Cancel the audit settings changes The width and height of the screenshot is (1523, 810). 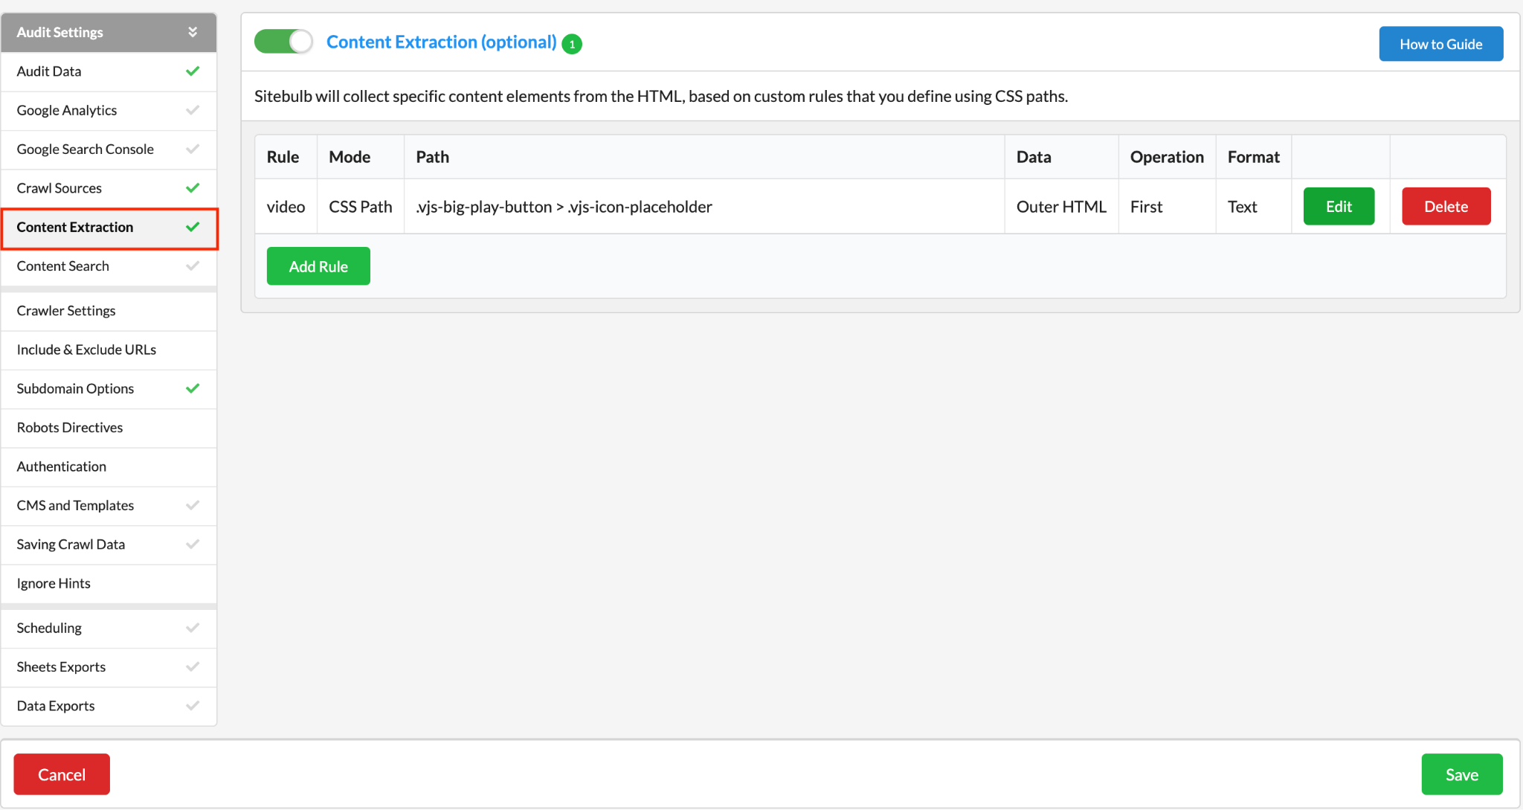tap(62, 774)
